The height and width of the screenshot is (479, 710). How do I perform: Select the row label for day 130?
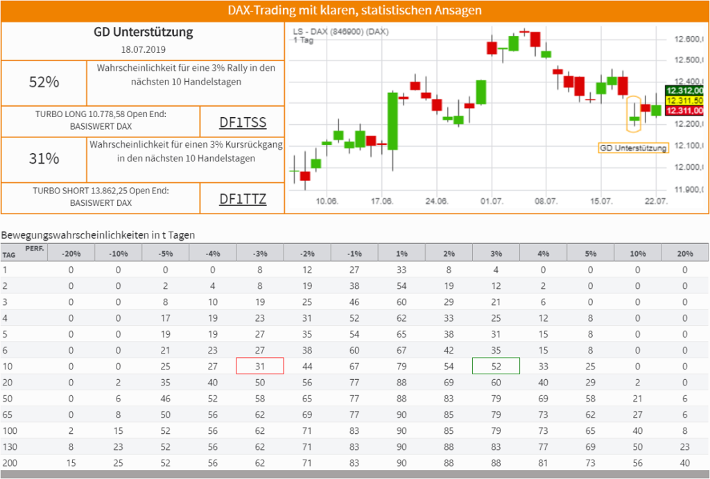(10, 447)
